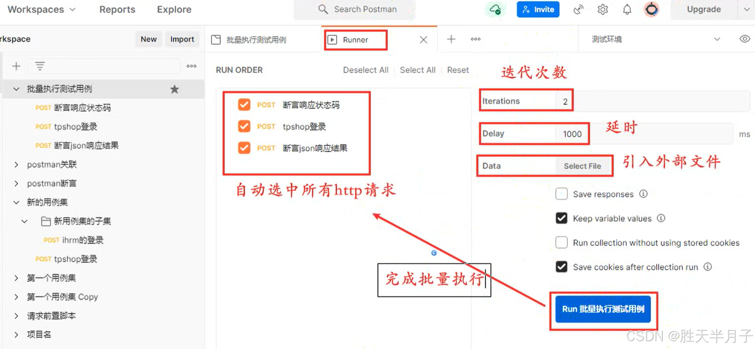Click Run 批量执行测试用例 button
Image resolution: width=755 pixels, height=349 pixels.
click(603, 309)
